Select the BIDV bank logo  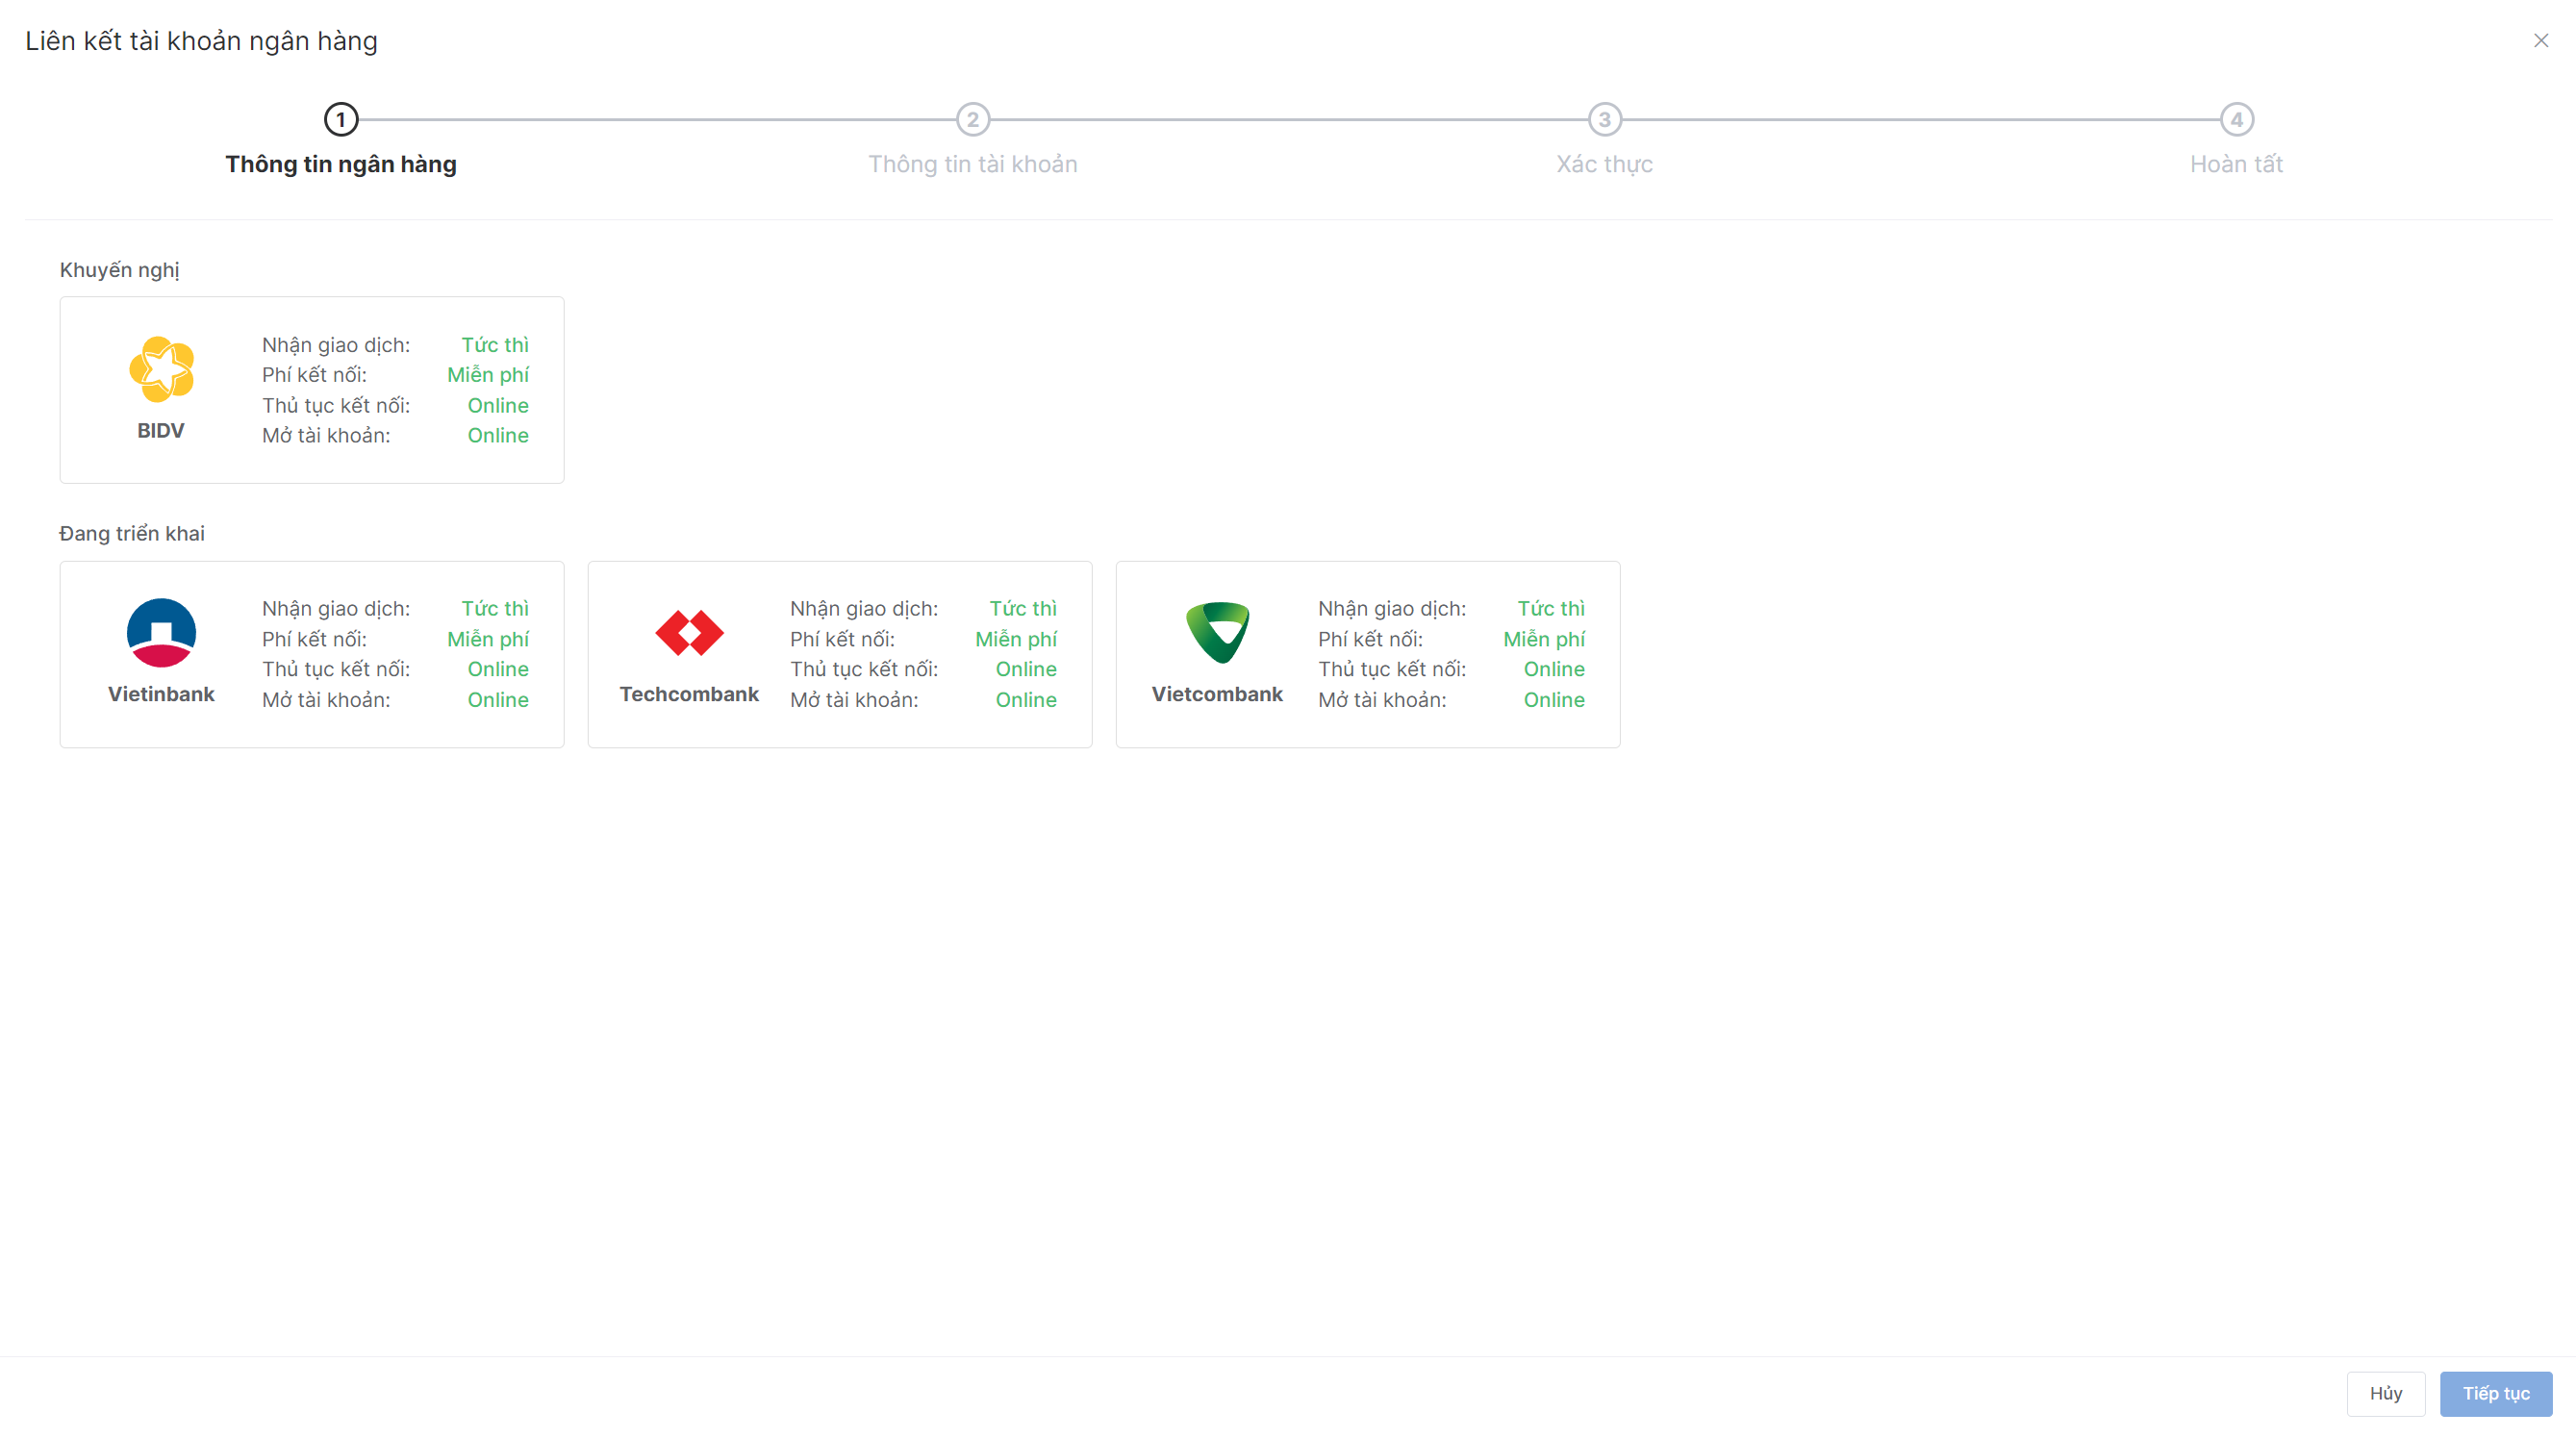tap(161, 369)
